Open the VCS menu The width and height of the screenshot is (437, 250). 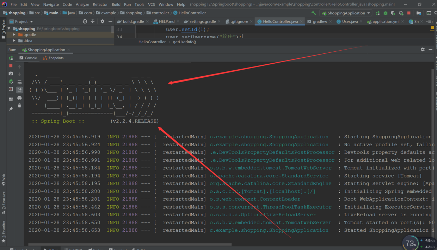tap(152, 5)
